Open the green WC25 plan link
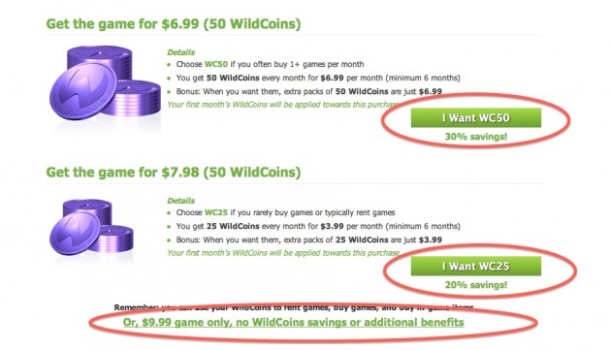The width and height of the screenshot is (611, 350). [216, 212]
